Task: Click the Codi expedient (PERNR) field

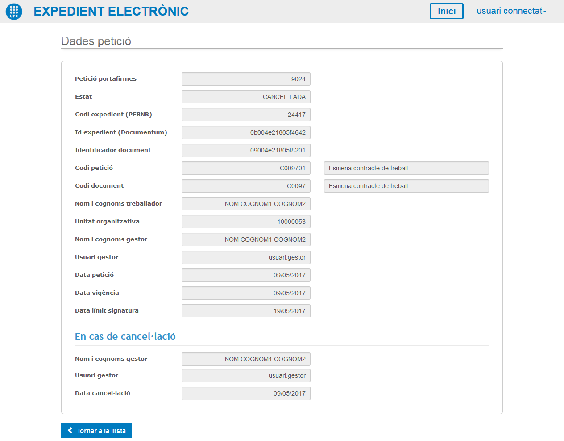Action: [246, 115]
